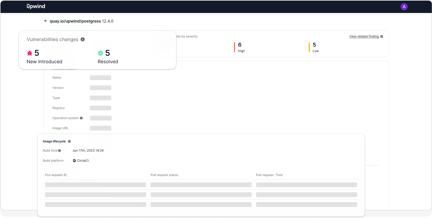This screenshot has height=218, width=432.
Task: Open the user avatar menu in the top-right corner
Action: coord(404,6)
